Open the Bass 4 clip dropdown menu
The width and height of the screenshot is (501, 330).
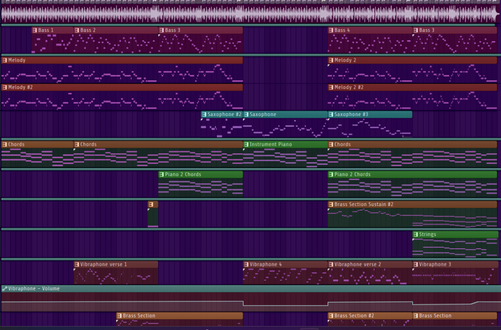(x=331, y=30)
